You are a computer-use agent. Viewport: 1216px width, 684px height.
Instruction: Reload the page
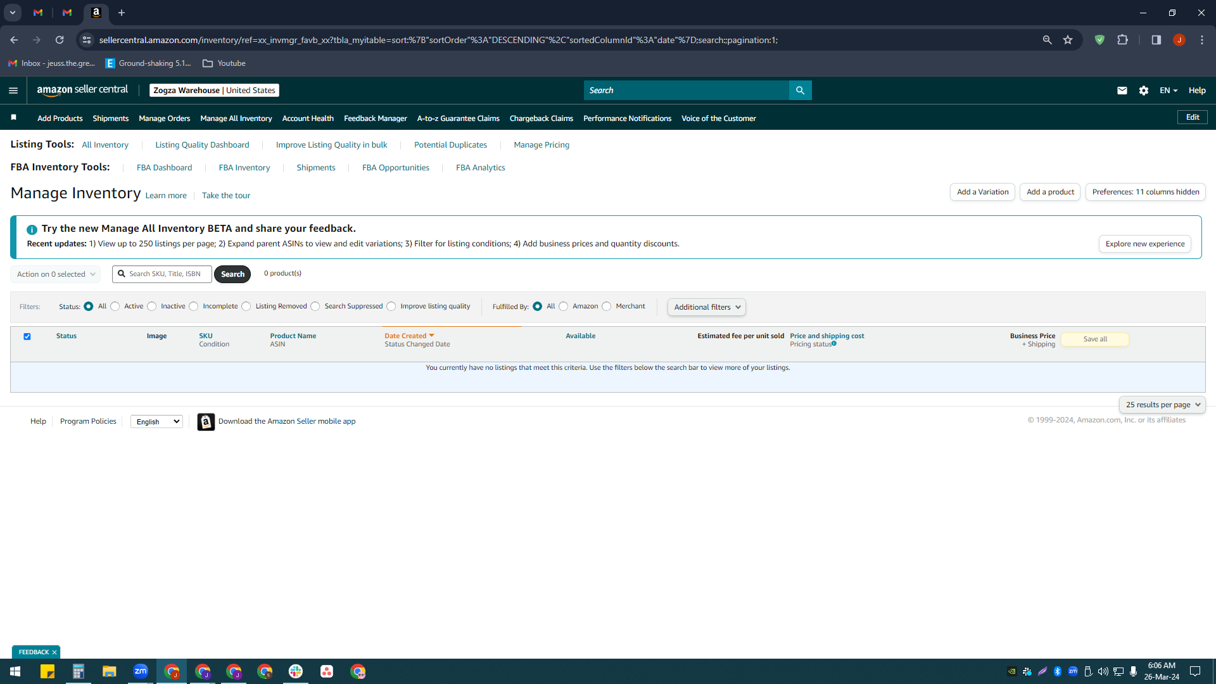pyautogui.click(x=60, y=40)
